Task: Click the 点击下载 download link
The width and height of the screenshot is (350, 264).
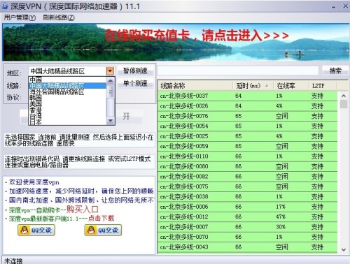Action: 101,218
